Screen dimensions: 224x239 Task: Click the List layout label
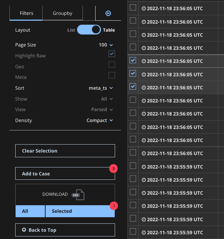[x=71, y=30]
